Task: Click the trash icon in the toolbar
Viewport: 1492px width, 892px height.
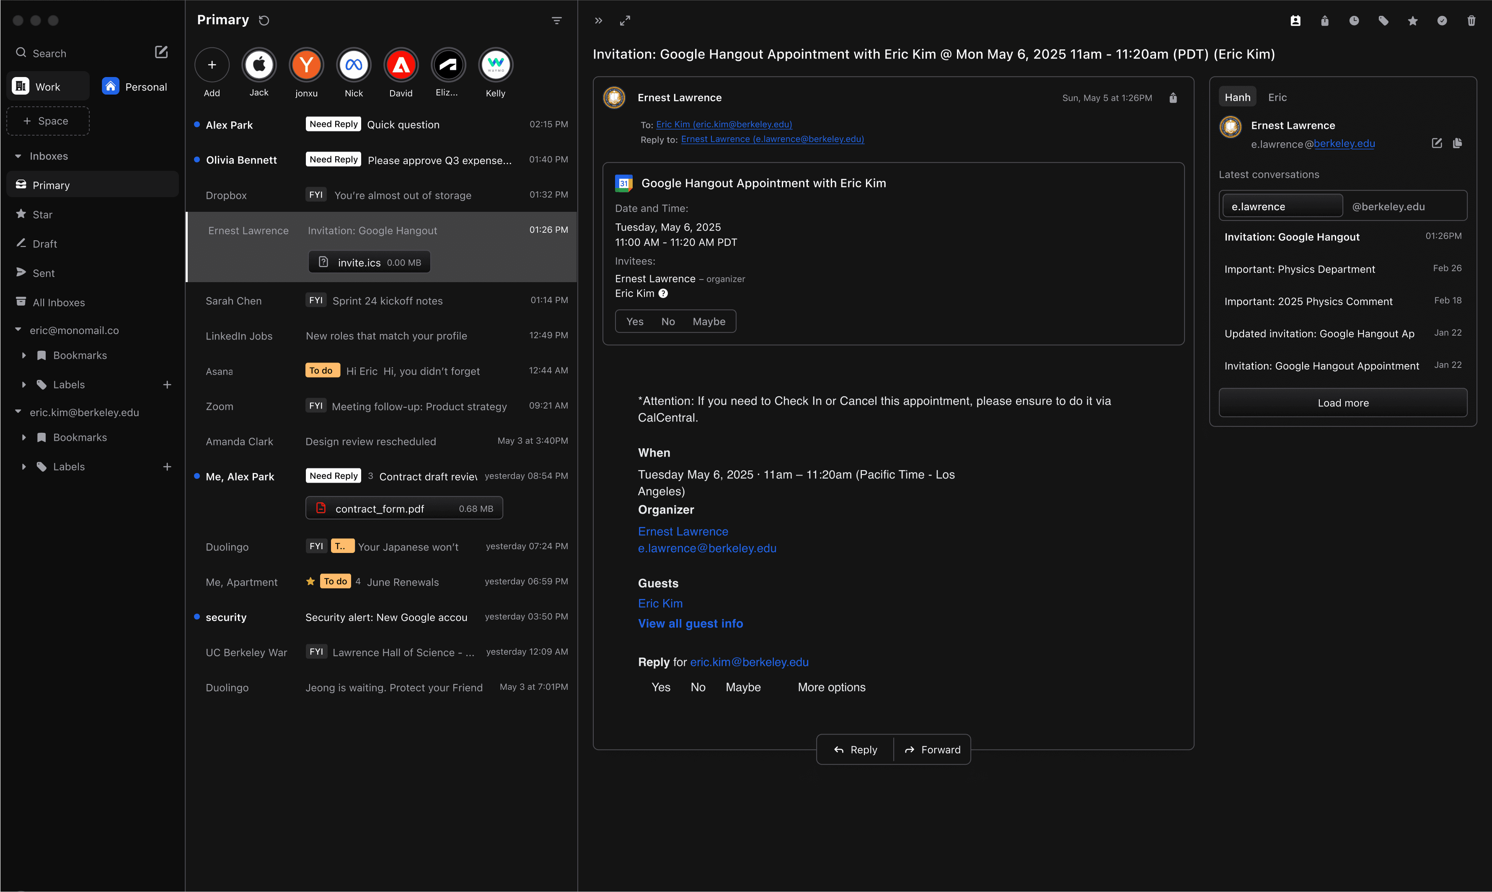Action: (1471, 21)
